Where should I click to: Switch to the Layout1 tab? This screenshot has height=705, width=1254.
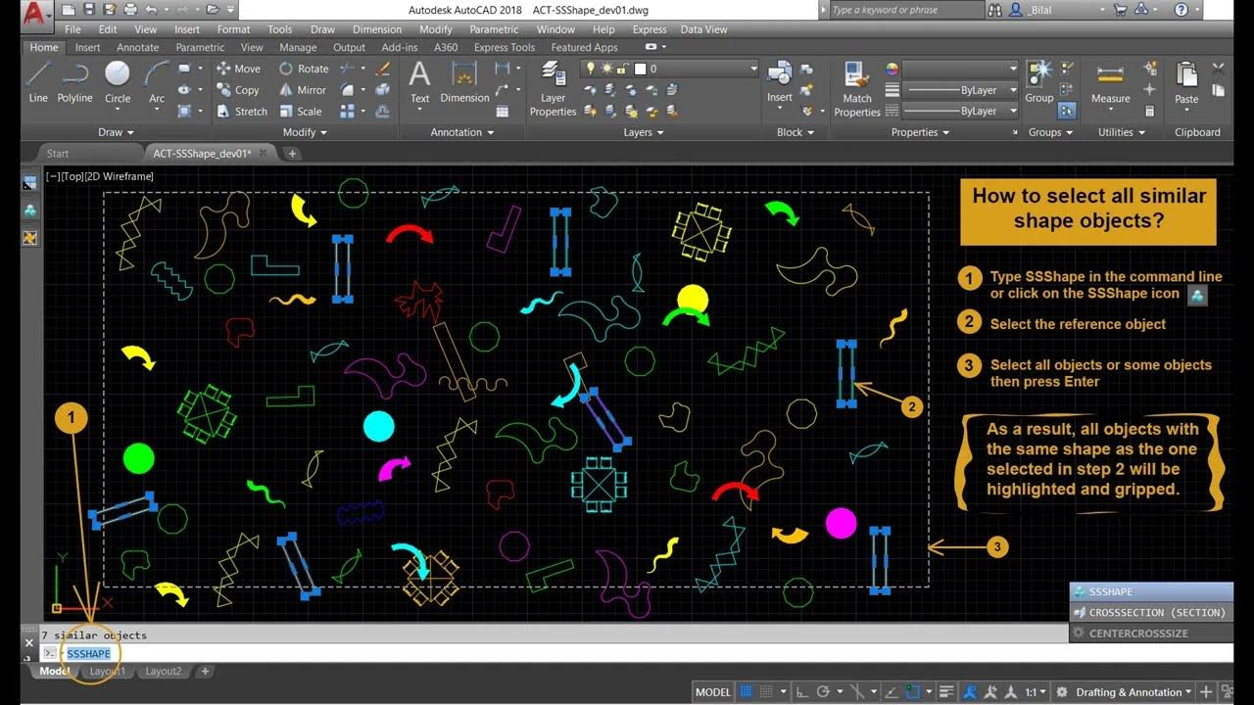coord(108,672)
